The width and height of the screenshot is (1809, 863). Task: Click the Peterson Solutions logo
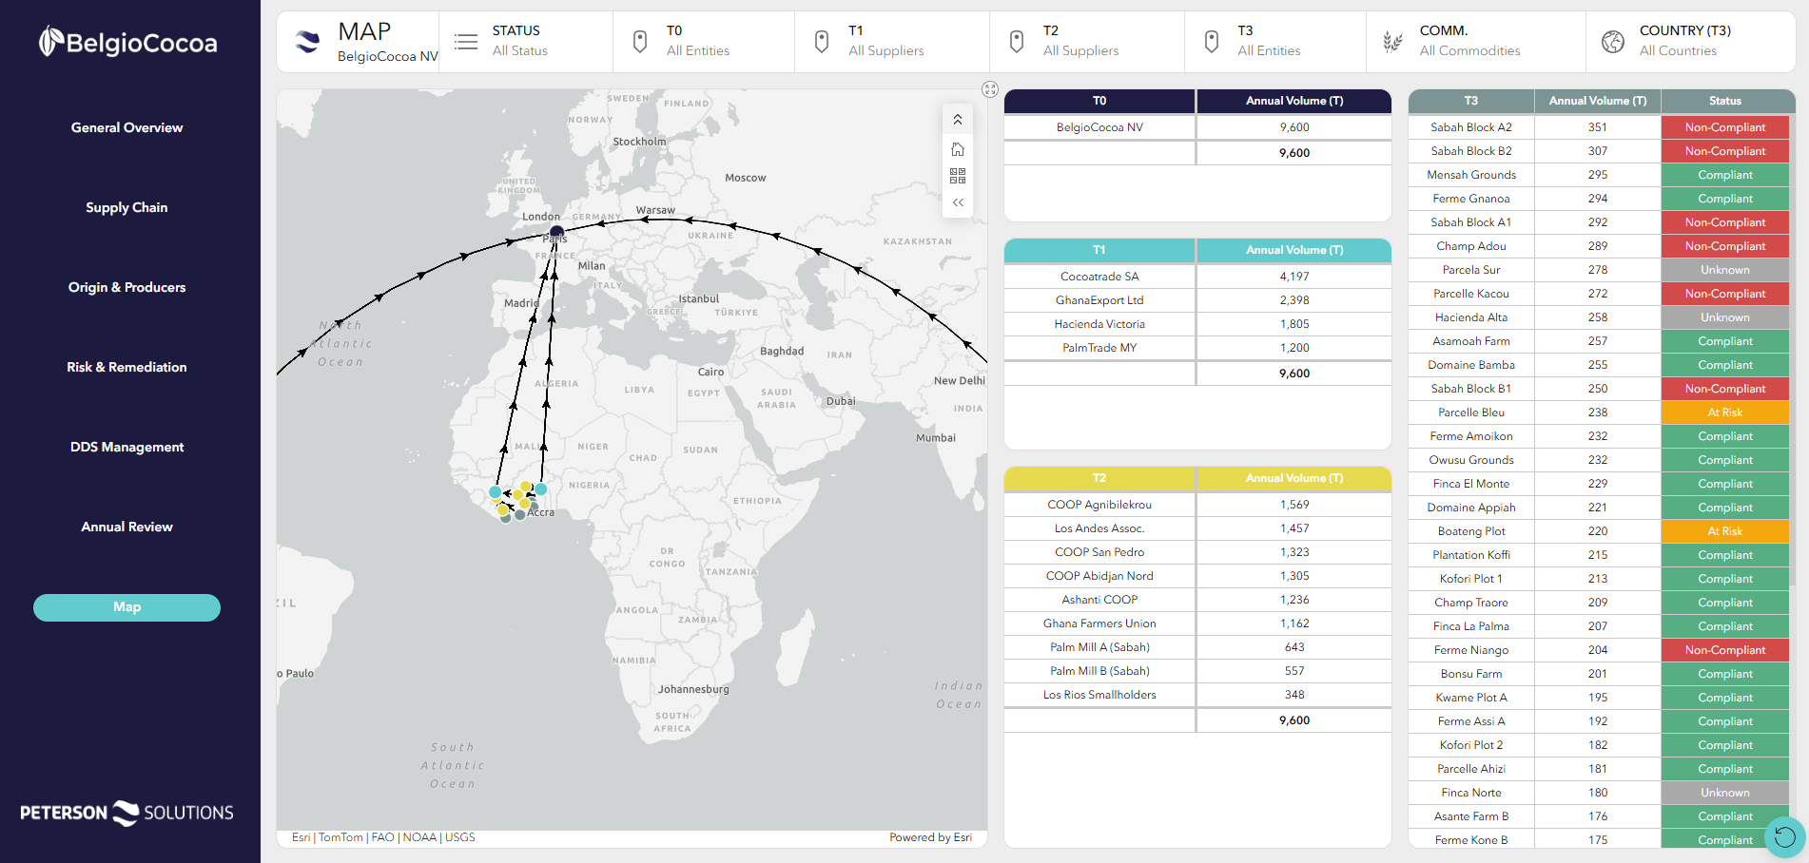126,813
